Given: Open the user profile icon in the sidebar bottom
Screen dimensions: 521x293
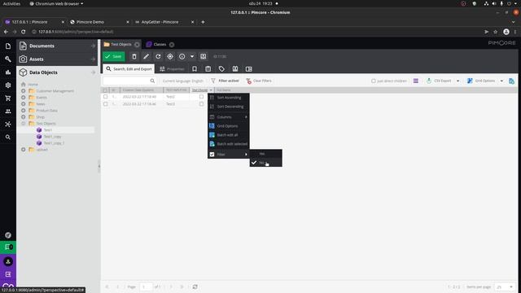Looking at the screenshot, I should pos(8,261).
